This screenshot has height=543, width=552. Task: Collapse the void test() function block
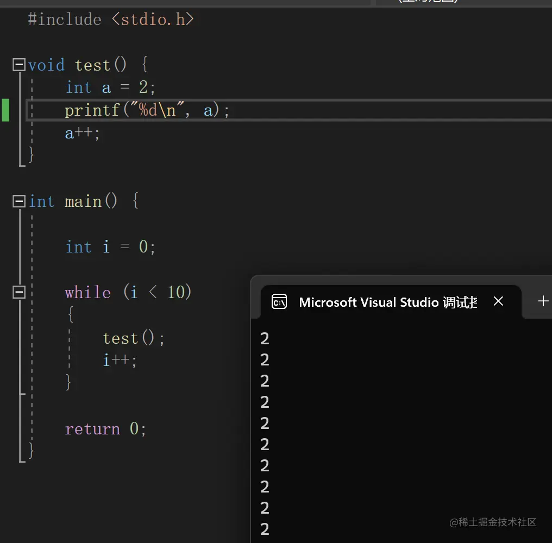pos(19,65)
